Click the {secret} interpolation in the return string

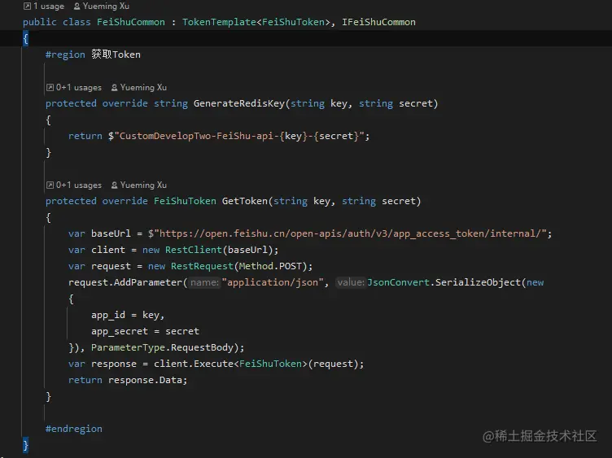336,136
